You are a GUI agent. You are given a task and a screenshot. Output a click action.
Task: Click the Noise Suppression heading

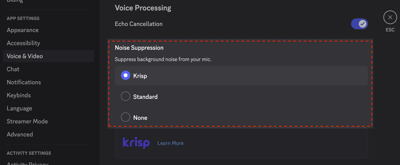click(139, 48)
